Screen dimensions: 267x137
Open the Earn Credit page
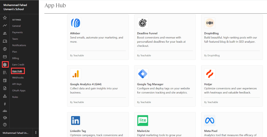click(18, 65)
